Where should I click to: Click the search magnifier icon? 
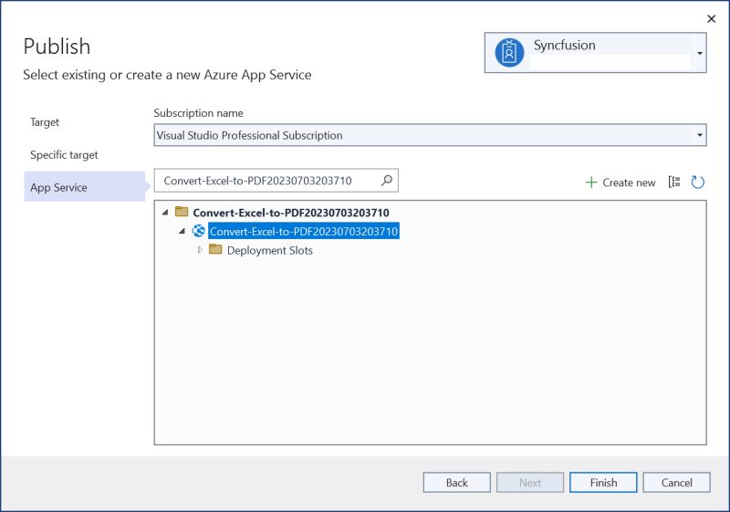click(x=386, y=180)
